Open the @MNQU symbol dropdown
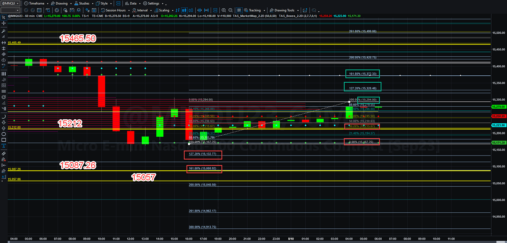 pyautogui.click(x=10, y=3)
